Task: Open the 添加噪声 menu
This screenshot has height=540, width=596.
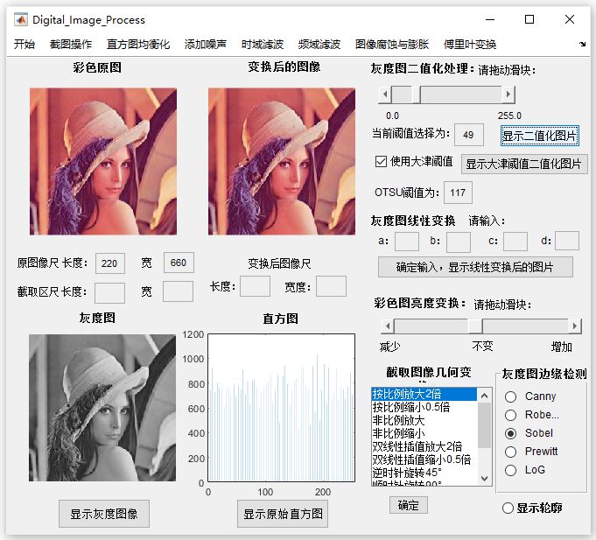Action: point(206,45)
